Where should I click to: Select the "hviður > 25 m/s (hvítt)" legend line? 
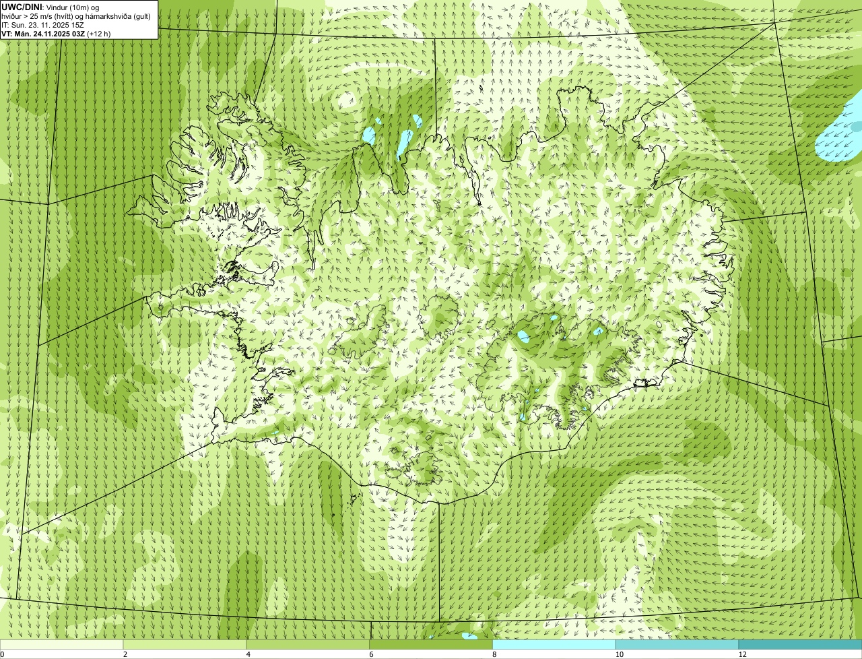(76, 15)
